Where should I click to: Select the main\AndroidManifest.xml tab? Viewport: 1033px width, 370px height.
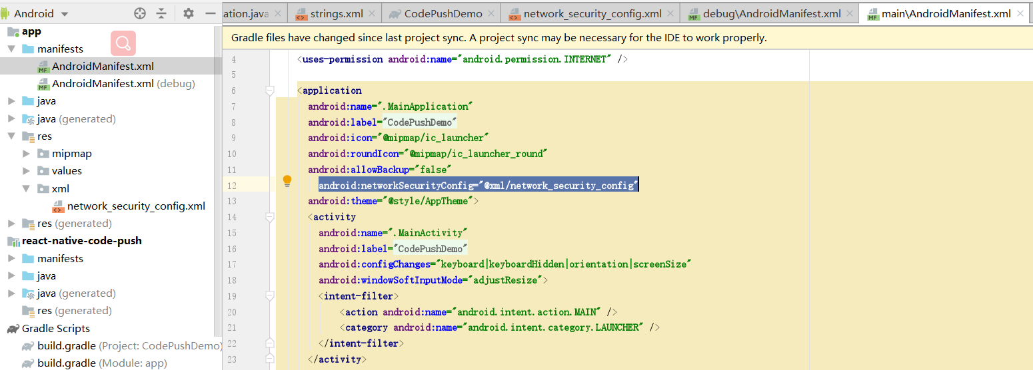946,13
